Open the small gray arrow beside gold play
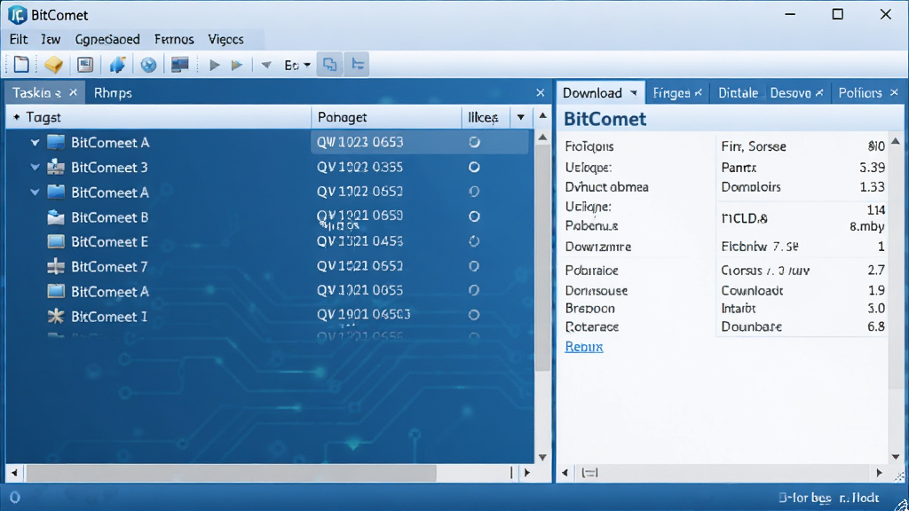Image resolution: width=909 pixels, height=511 pixels. (x=266, y=65)
